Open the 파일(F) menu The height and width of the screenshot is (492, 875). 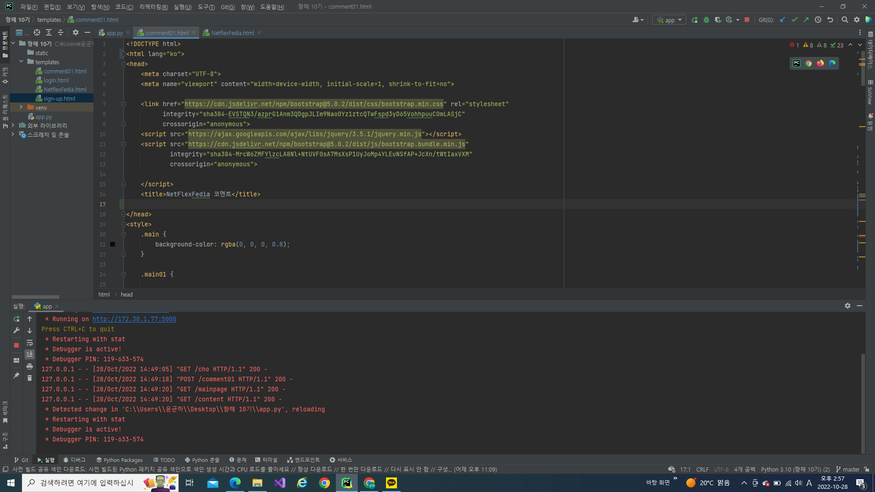[x=29, y=7]
